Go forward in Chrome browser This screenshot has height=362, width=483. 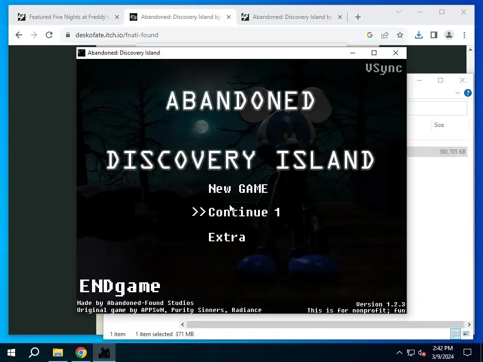tap(34, 35)
